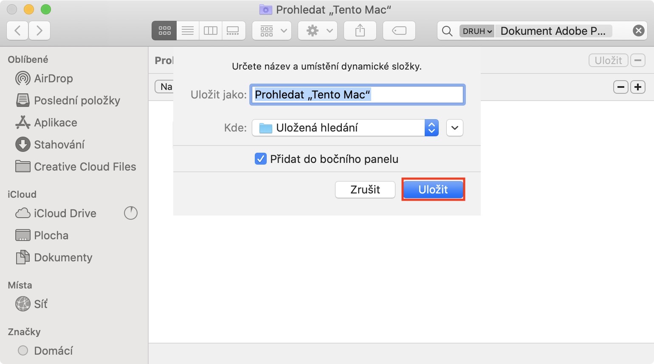
Task: Switch to icon view in toolbar
Action: pos(164,31)
